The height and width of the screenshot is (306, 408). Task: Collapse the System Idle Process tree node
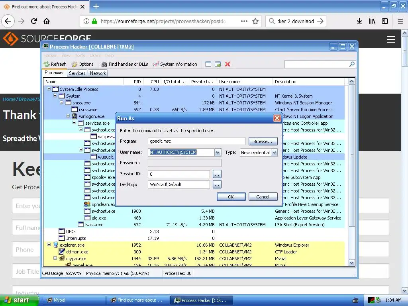click(x=49, y=89)
